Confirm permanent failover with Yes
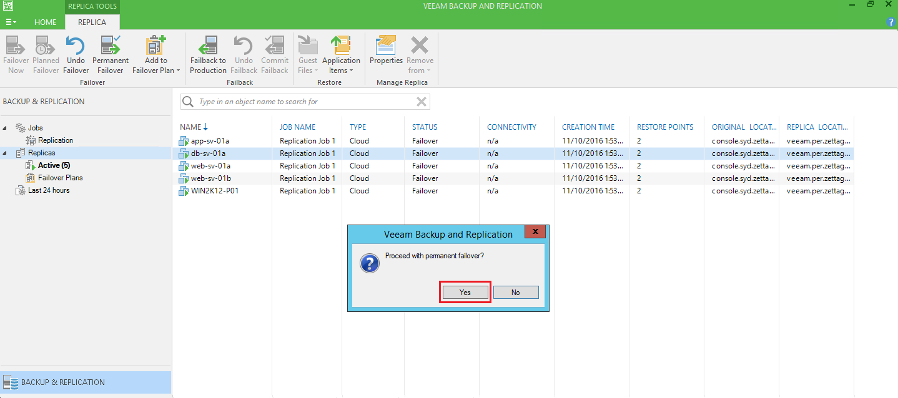The height and width of the screenshot is (398, 898). click(465, 293)
